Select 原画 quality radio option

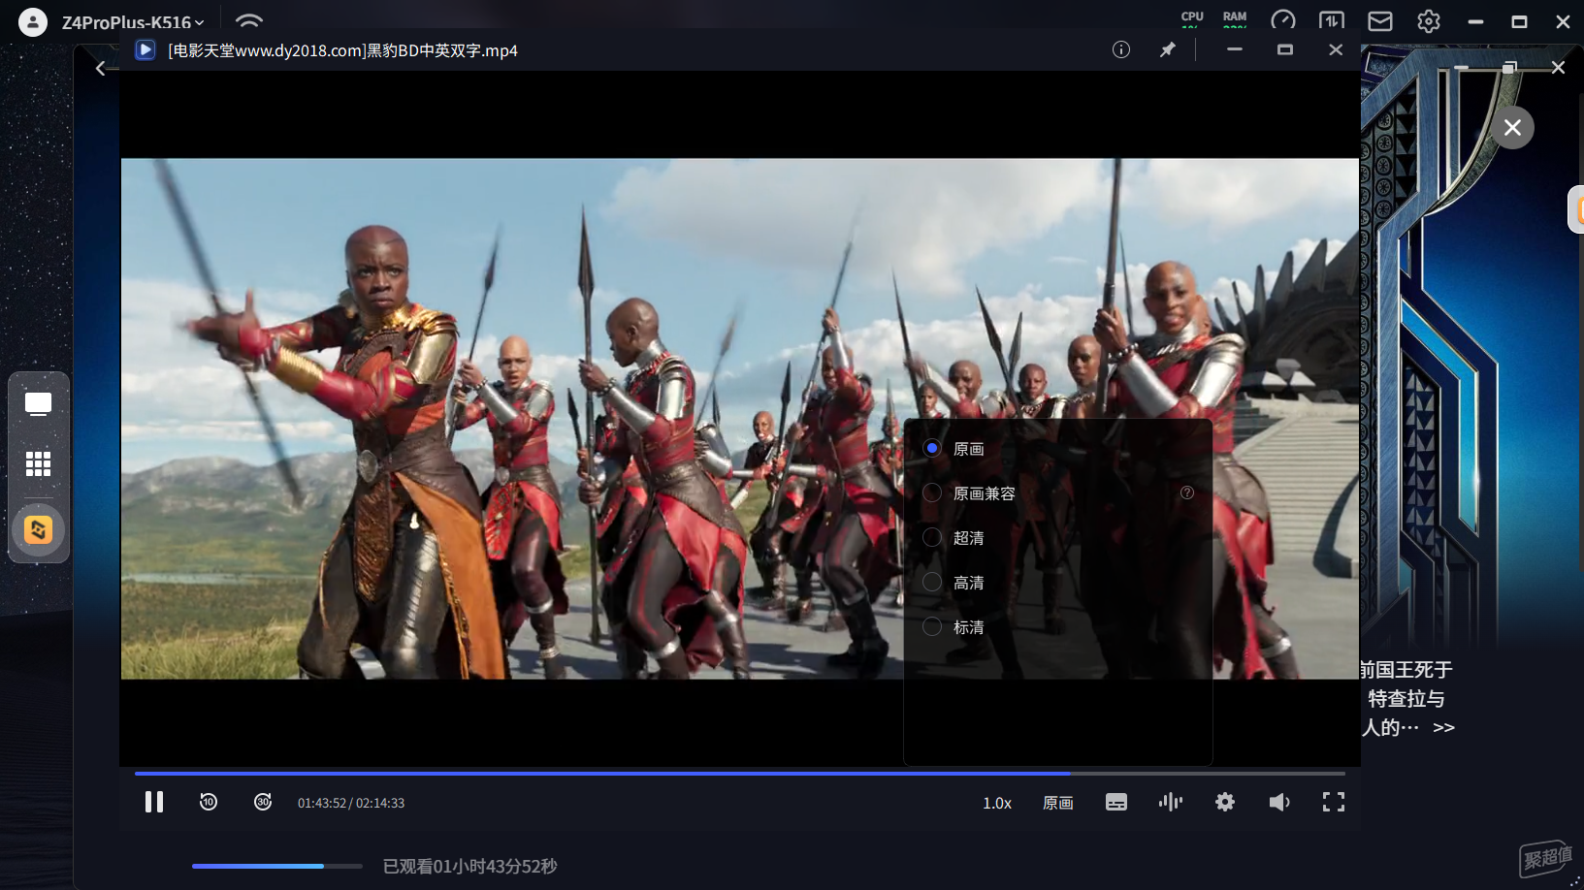[x=932, y=448]
